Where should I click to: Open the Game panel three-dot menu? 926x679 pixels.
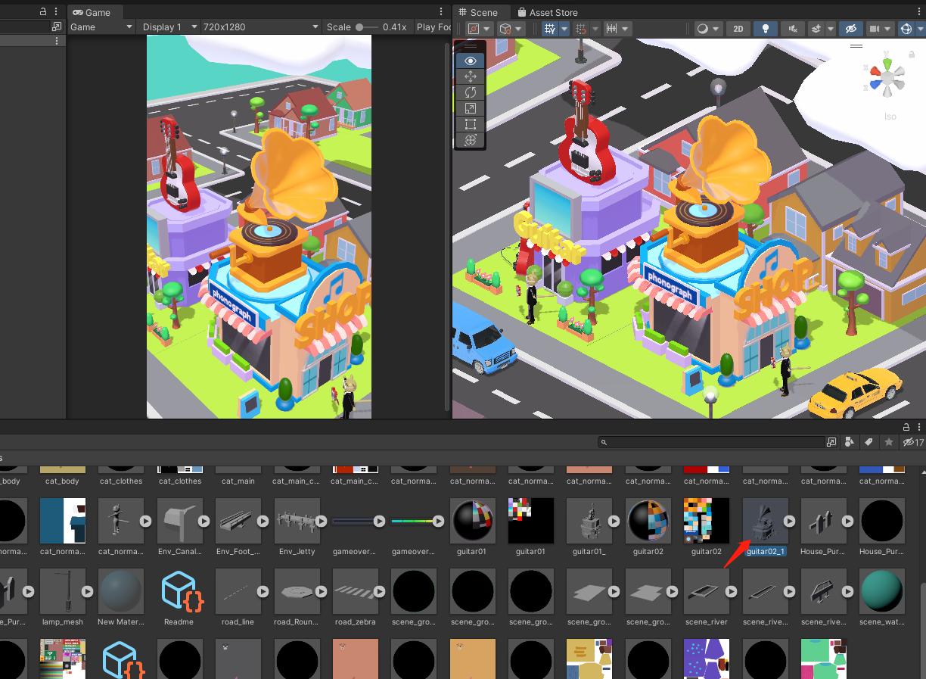click(441, 12)
